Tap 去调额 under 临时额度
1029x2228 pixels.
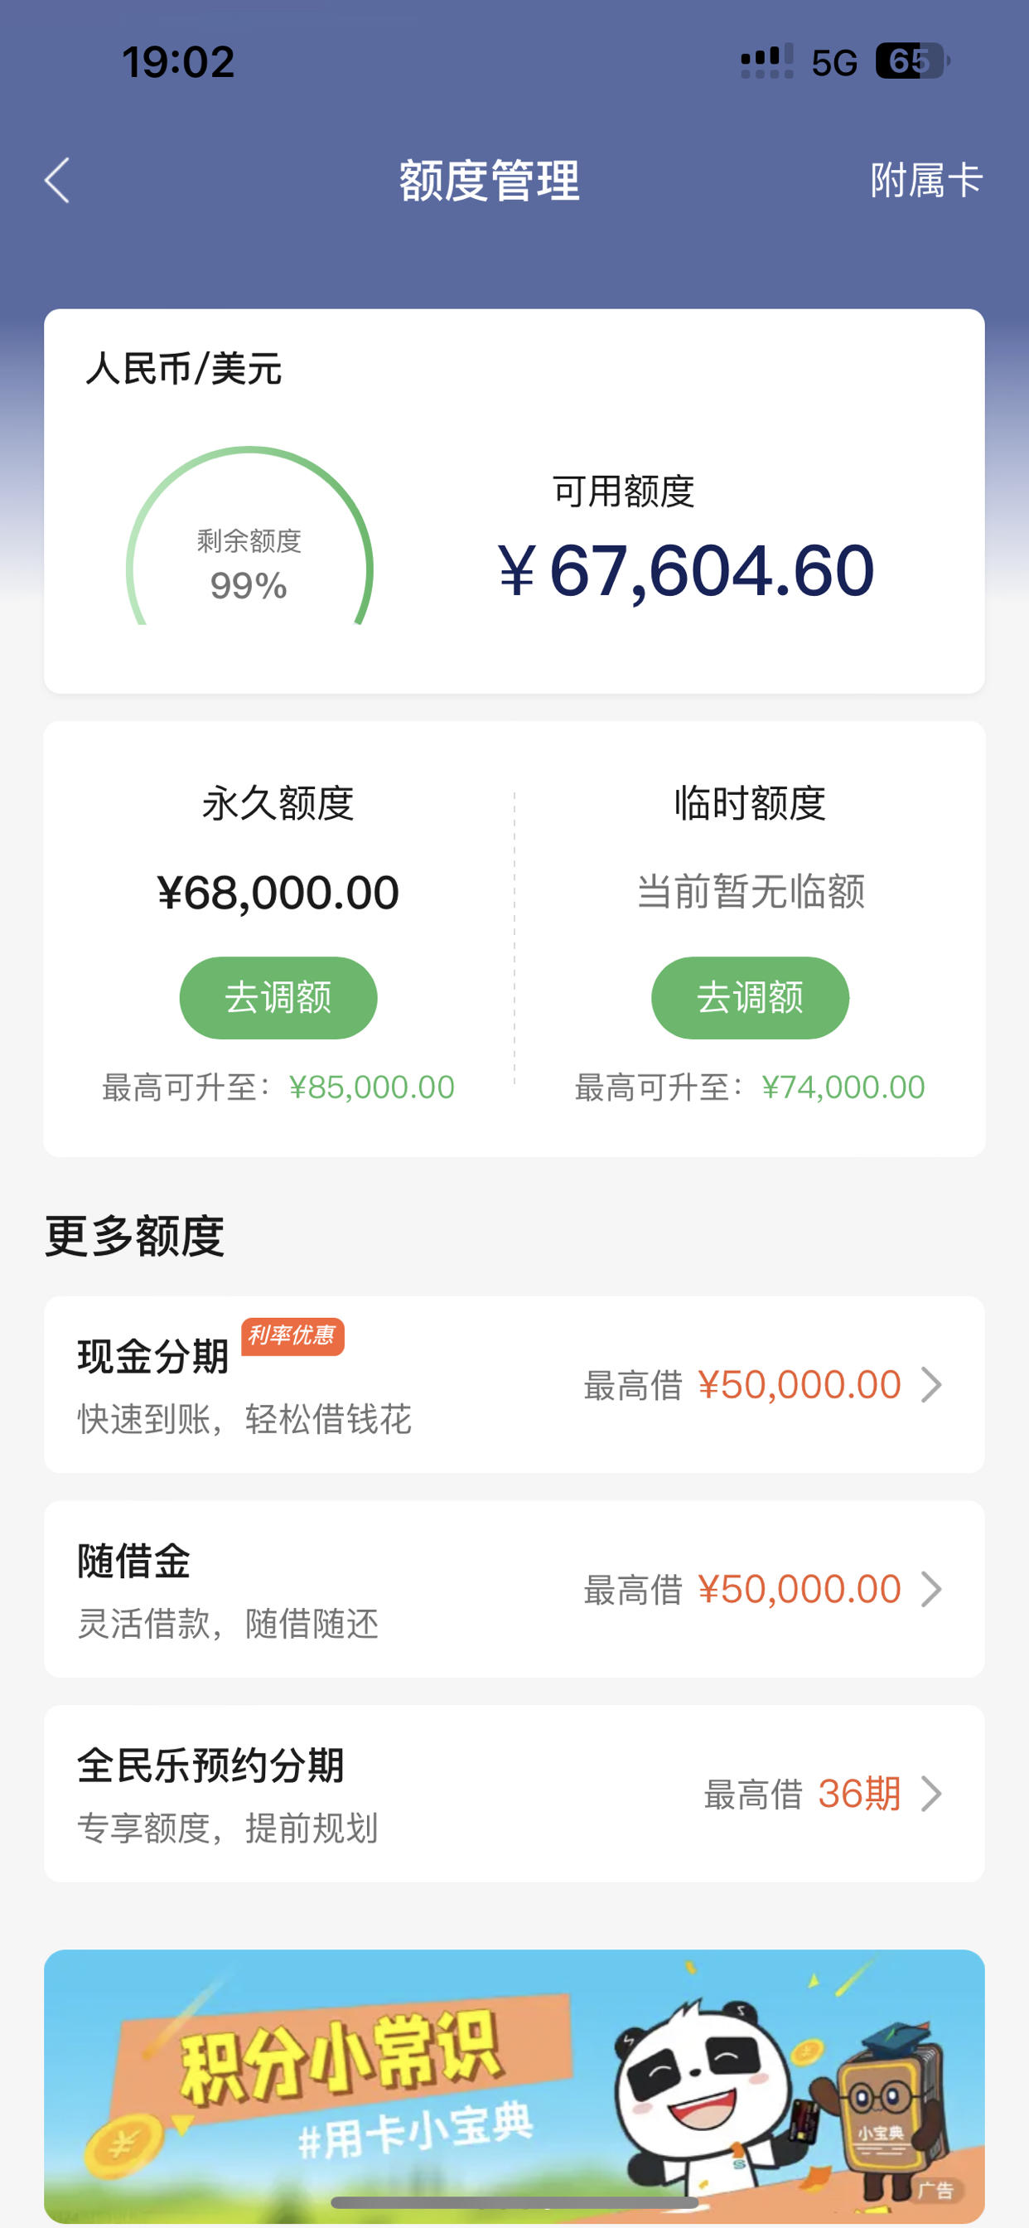point(750,997)
